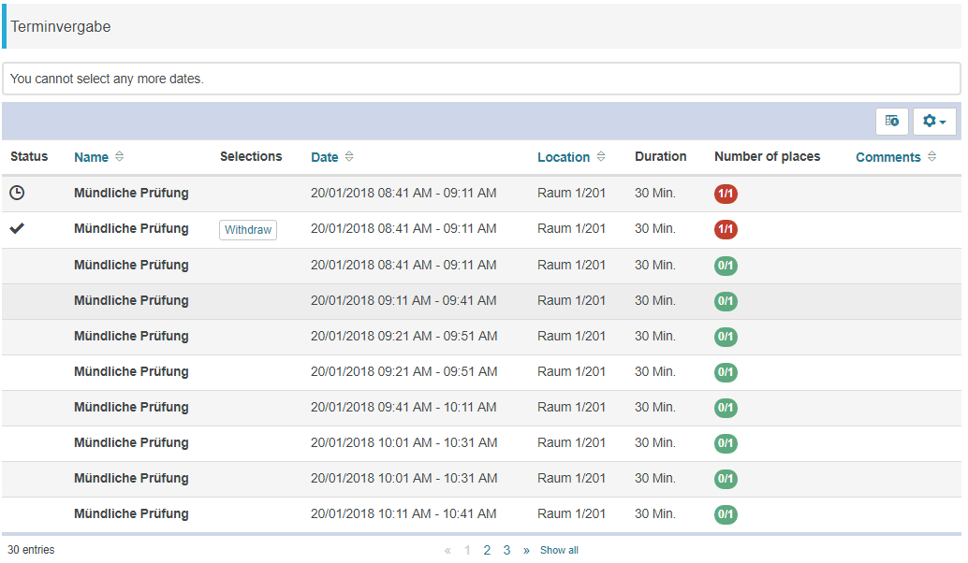Sort by Comments using its sort arrows
The height and width of the screenshot is (563, 968).
[931, 157]
